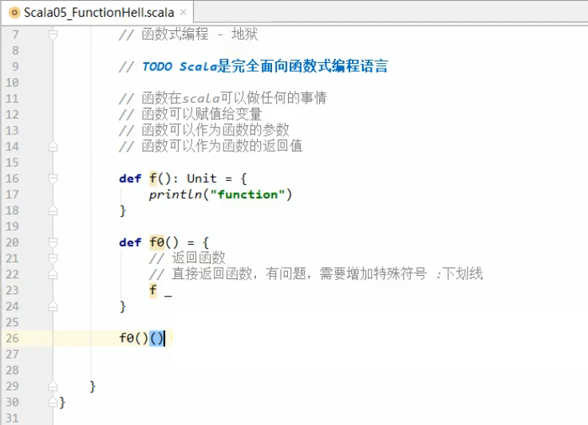588x425 pixels.
Task: Click comment '函数可以作为函数的返回值'
Action: coord(222,146)
